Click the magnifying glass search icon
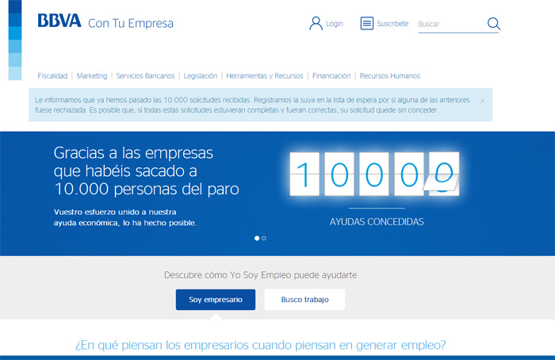This screenshot has height=360, width=555. click(x=493, y=24)
